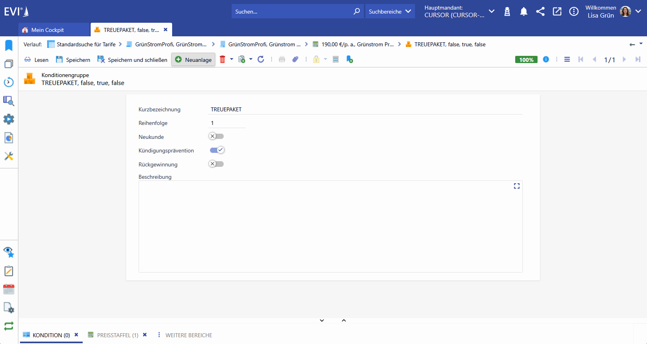Click the share icon in header
This screenshot has width=647, height=344.
point(540,12)
